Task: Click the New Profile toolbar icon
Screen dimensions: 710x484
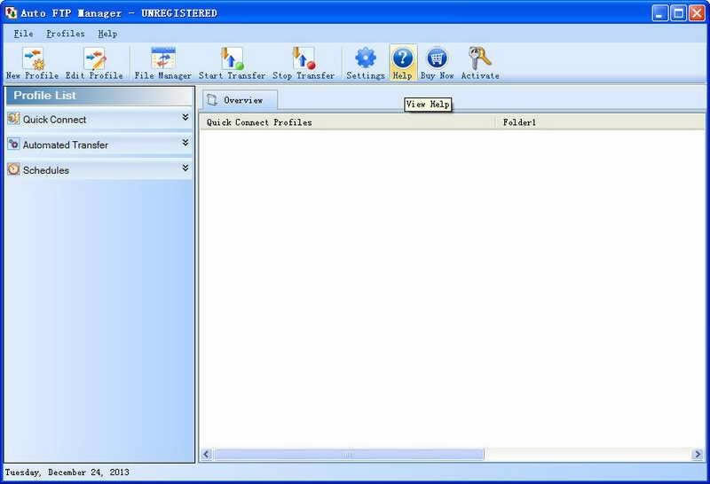Action: coord(32,59)
